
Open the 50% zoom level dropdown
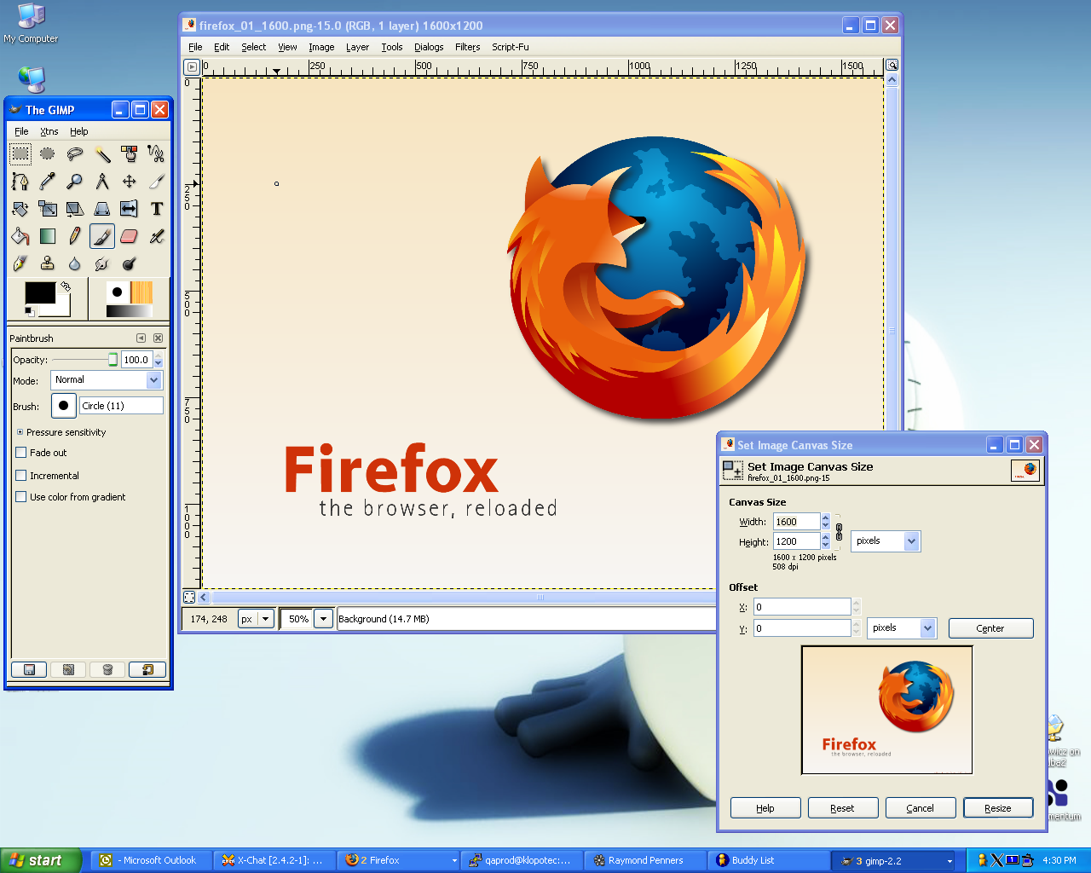[323, 619]
